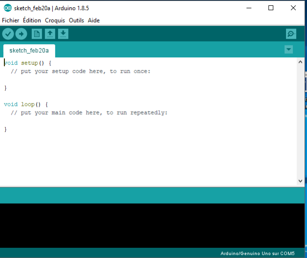Image resolution: width=307 pixels, height=258 pixels.
Task: Click the 'void loop() {' line
Action: tap(26, 104)
